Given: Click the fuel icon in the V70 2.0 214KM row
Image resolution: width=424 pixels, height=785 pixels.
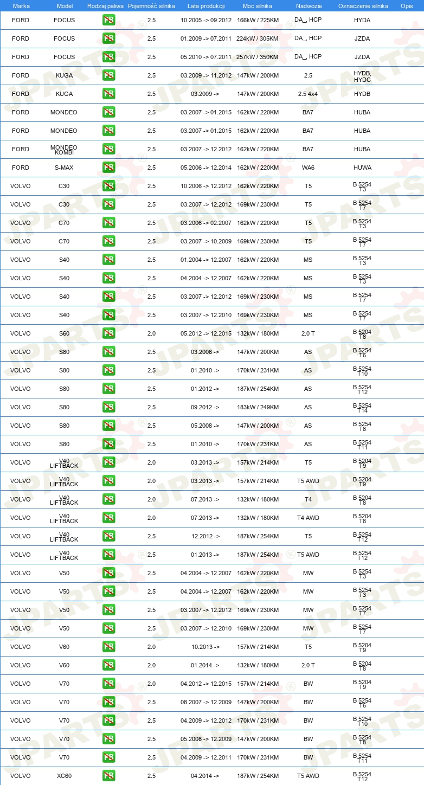Looking at the screenshot, I should (x=108, y=684).
